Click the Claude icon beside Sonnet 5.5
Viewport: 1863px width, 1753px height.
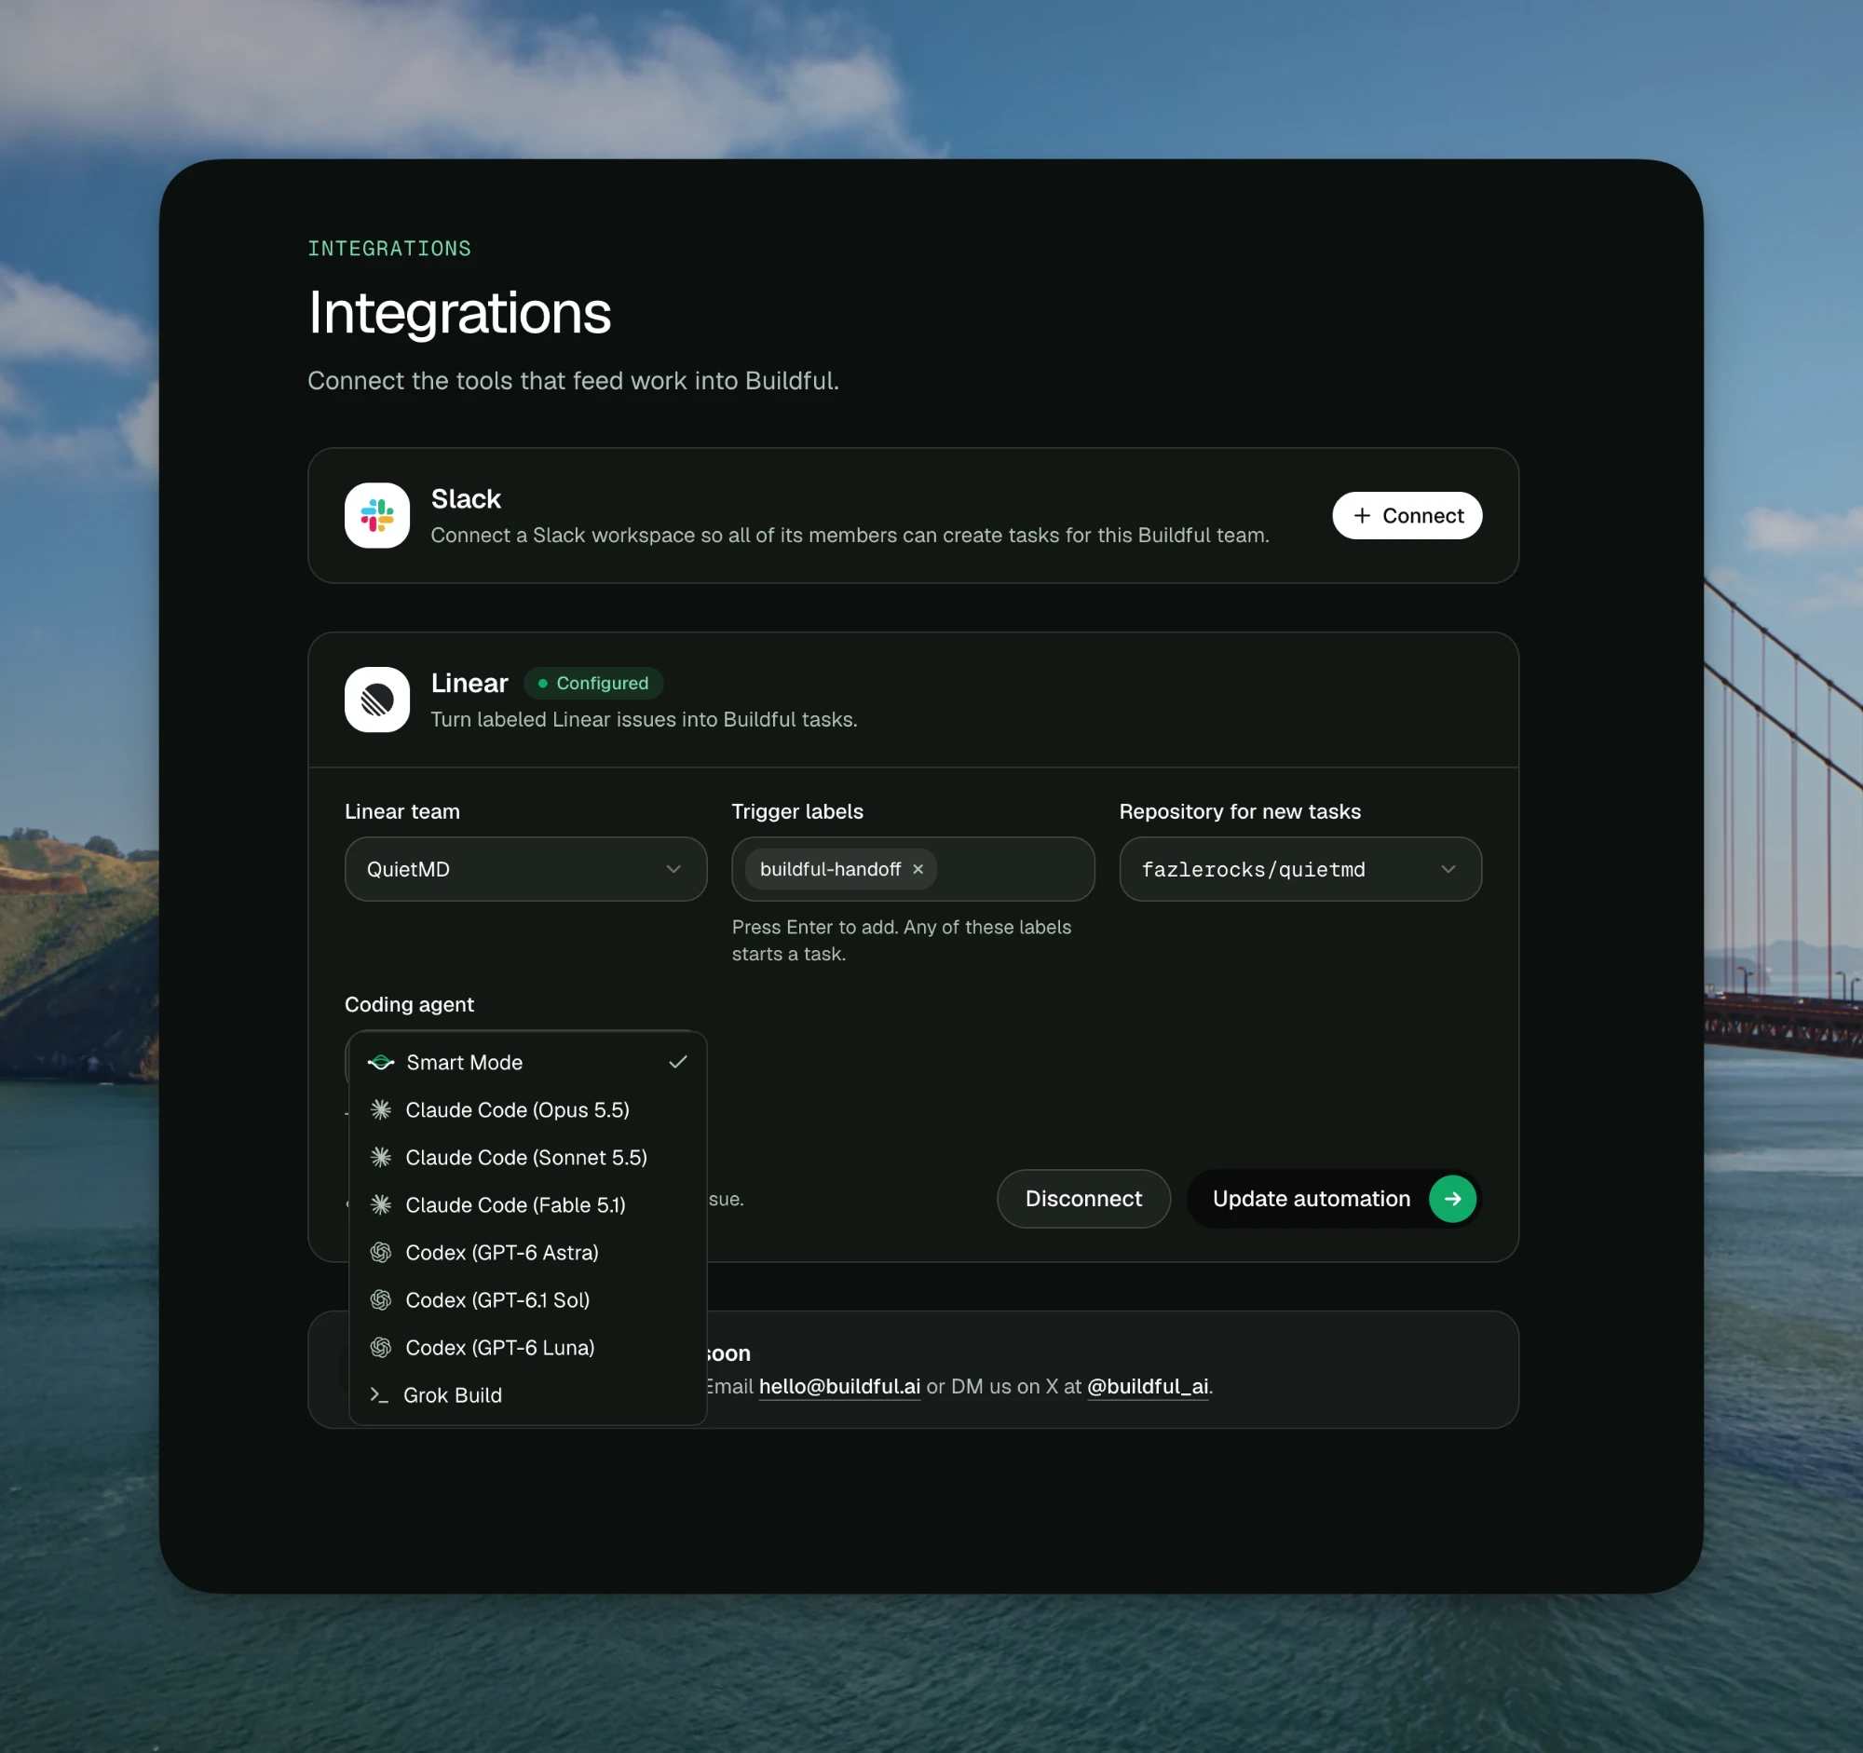(380, 1157)
